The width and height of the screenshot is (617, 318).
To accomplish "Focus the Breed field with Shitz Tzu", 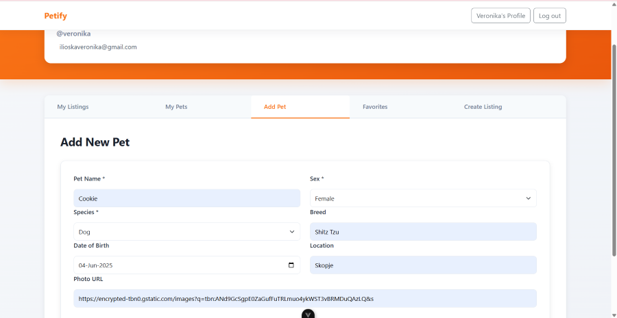I will pyautogui.click(x=423, y=232).
